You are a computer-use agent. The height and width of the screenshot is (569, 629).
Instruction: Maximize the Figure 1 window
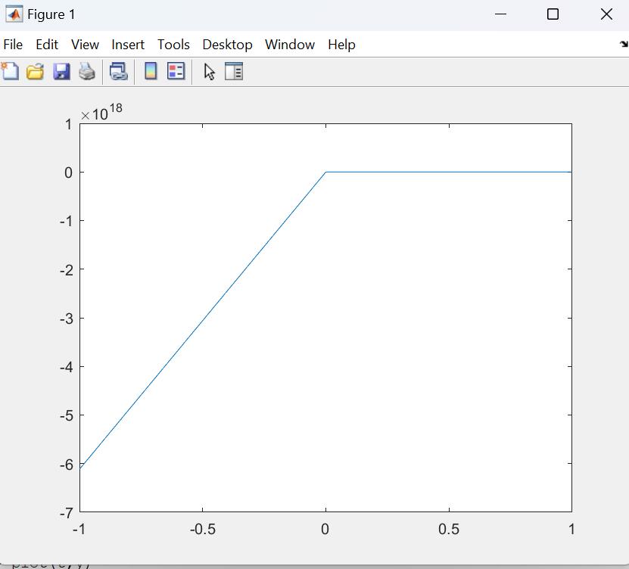click(x=553, y=14)
